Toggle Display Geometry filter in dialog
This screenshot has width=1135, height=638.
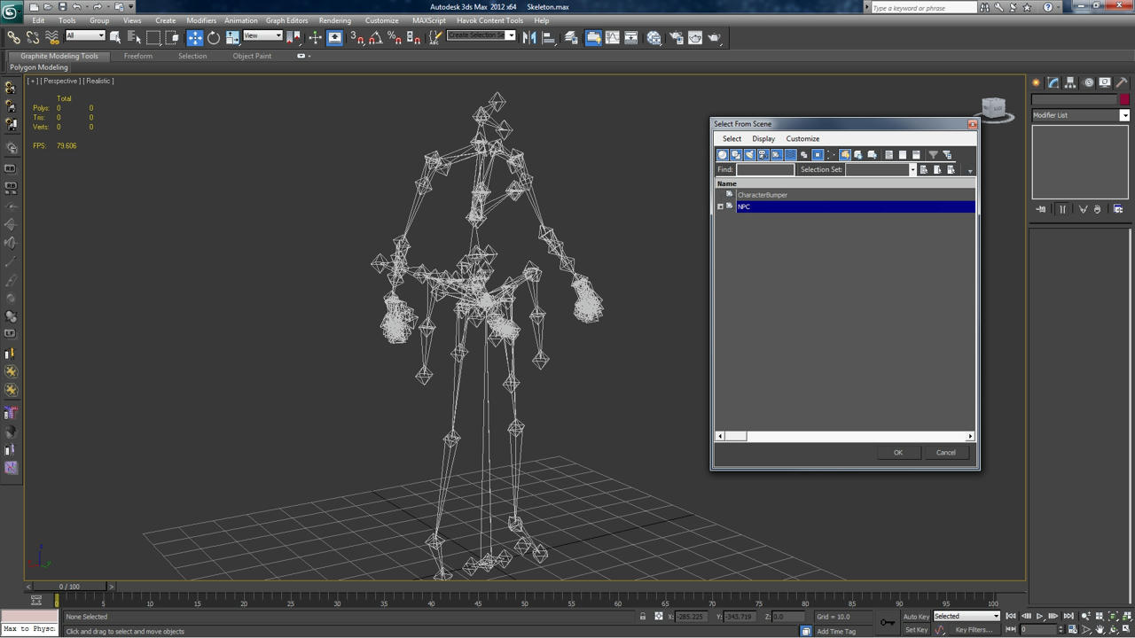(x=723, y=154)
